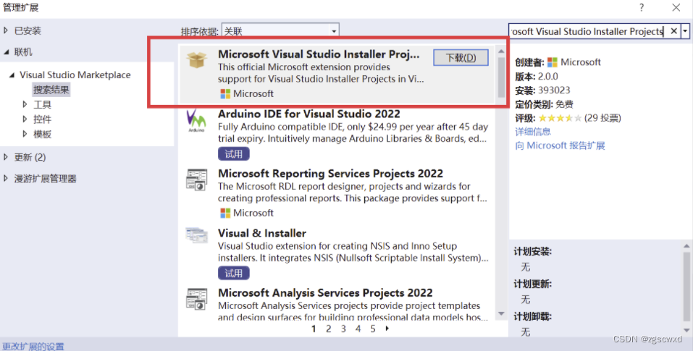
Task: Go to results page 3
Action: click(x=343, y=329)
